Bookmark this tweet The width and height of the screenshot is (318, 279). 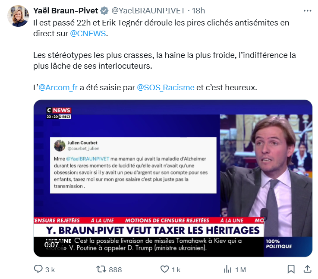291,269
